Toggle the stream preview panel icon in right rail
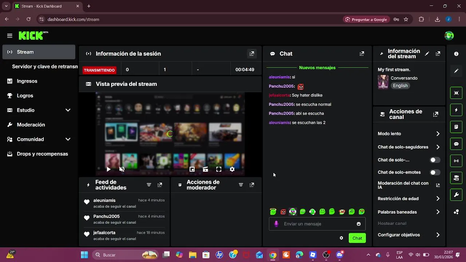This screenshot has width=466, height=262. (456, 93)
